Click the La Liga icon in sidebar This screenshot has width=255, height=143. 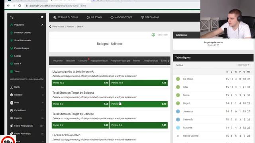[x=12, y=56]
